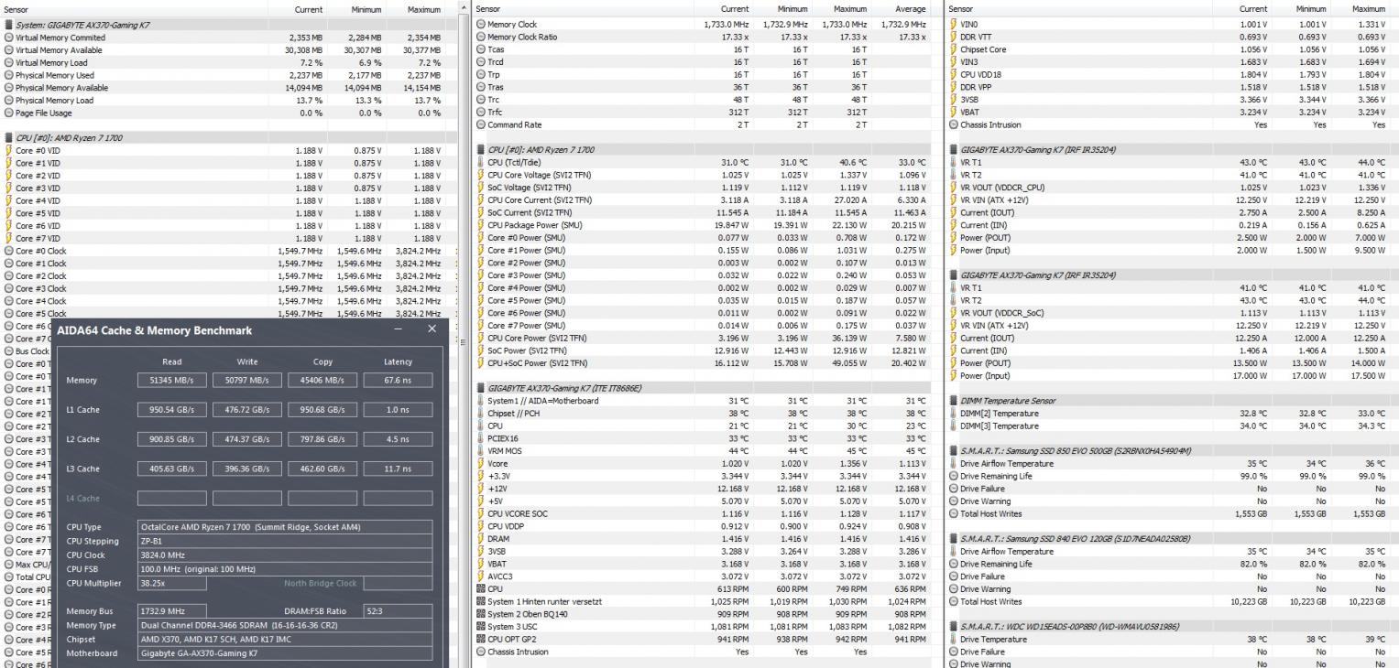1399x668 pixels.
Task: Click the lightning icon beside SoC Current (SVI2 TFN)
Action: [480, 213]
